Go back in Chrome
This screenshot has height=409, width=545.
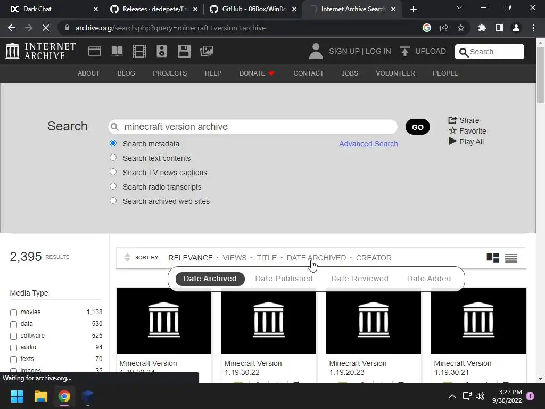click(12, 28)
